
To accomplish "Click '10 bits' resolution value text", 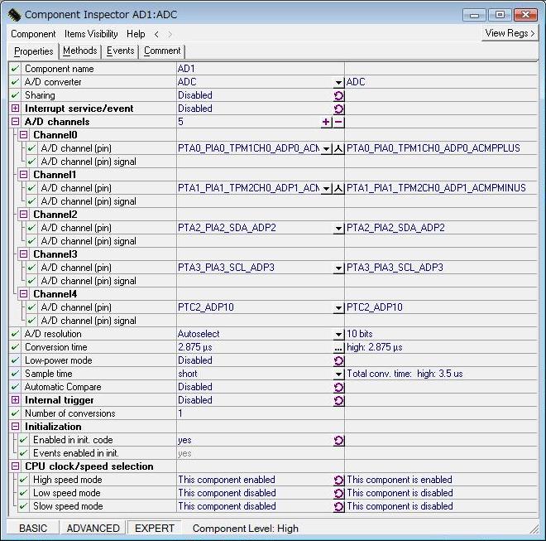I will pyautogui.click(x=360, y=334).
